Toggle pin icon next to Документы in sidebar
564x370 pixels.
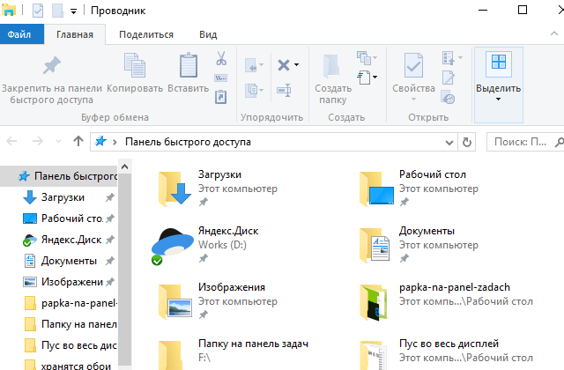(x=110, y=261)
